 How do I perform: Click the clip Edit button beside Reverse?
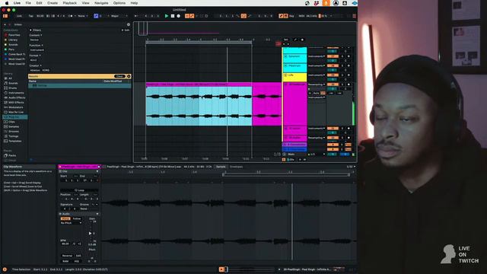[x=78, y=256]
